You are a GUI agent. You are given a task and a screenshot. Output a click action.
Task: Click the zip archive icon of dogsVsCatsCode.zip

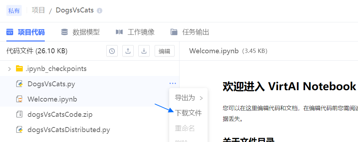20,114
